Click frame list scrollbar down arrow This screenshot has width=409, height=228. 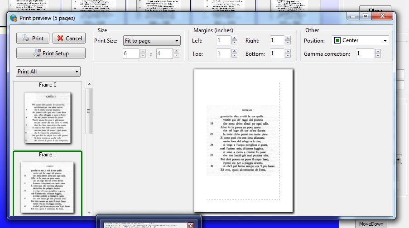pos(89,212)
